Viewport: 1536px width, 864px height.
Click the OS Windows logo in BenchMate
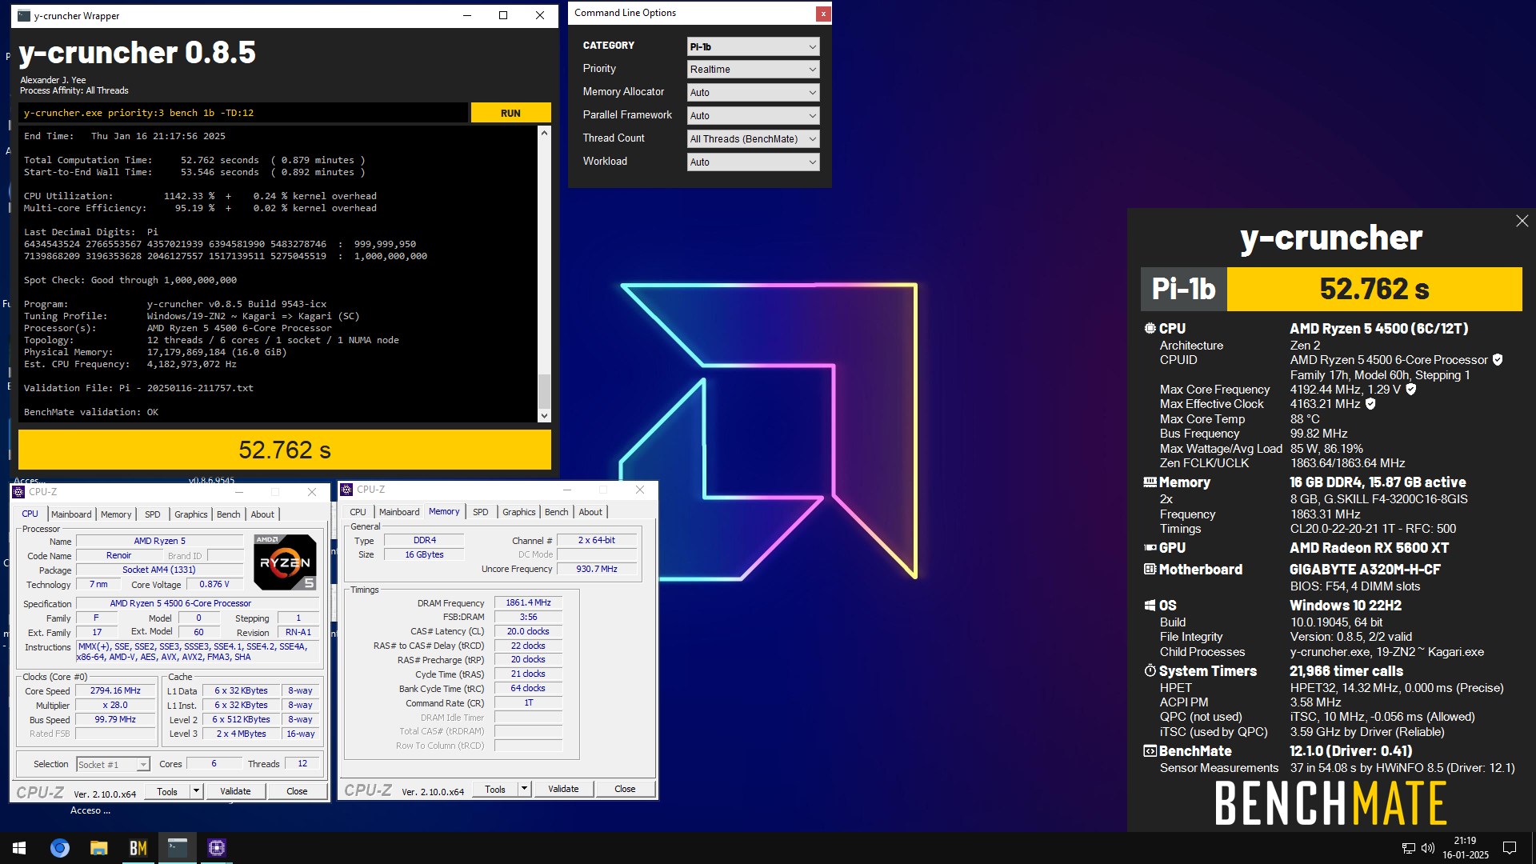pos(1150,606)
